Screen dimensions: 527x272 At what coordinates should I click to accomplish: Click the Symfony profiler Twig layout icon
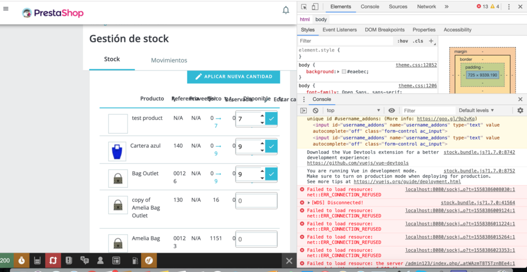116,260
